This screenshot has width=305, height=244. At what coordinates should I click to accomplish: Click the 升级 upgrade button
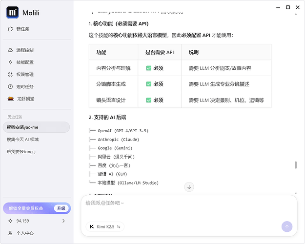point(61,208)
